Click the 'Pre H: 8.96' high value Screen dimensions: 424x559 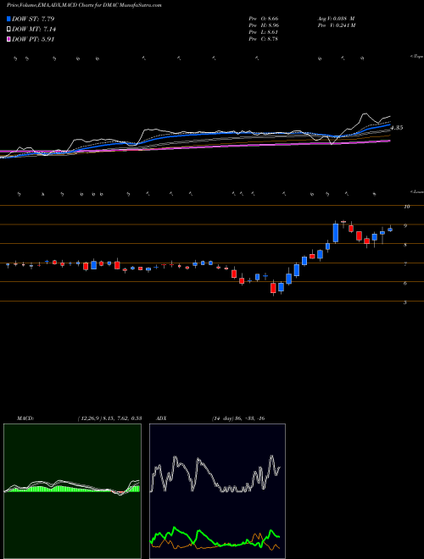point(264,25)
